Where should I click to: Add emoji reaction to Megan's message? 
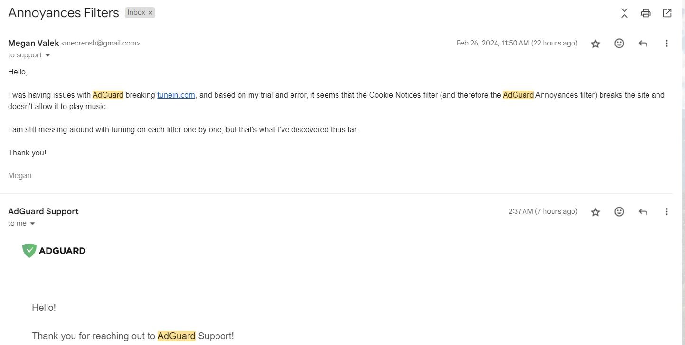coord(619,44)
